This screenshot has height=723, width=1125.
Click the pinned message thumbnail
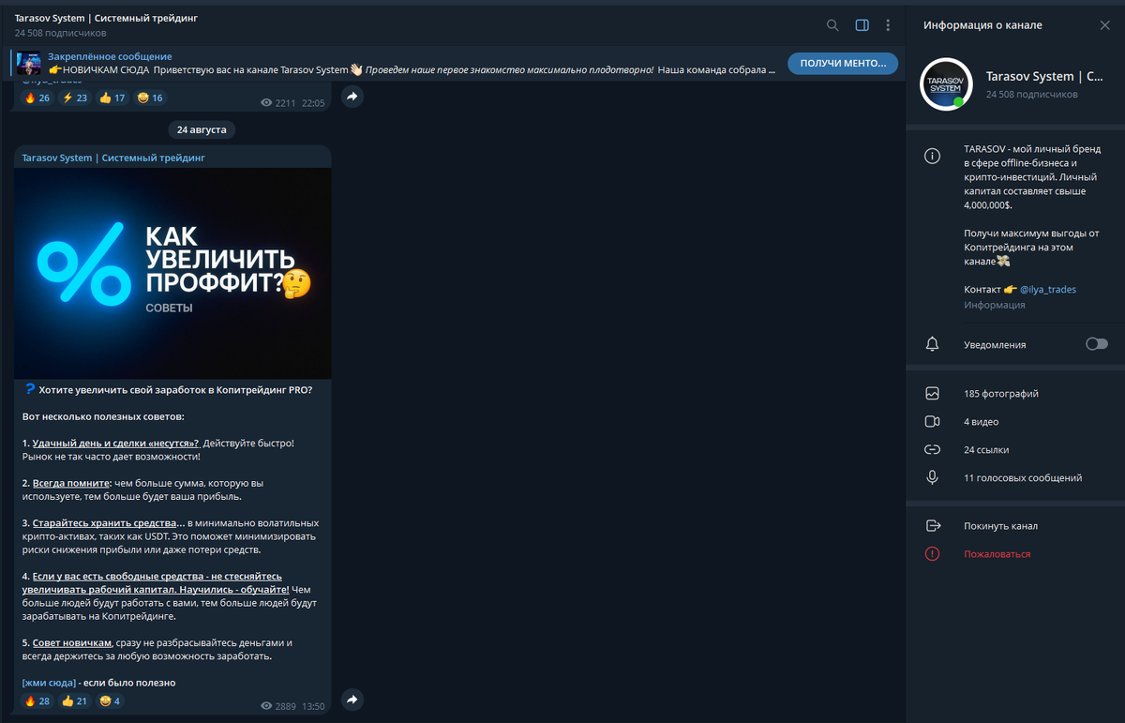pyautogui.click(x=29, y=64)
